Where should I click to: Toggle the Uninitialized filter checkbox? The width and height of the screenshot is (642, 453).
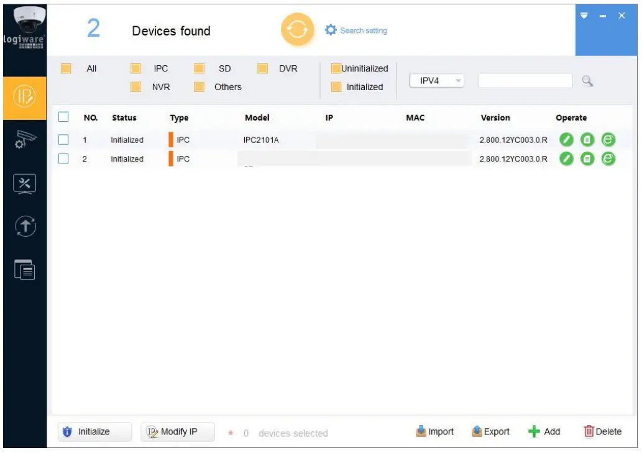tap(336, 68)
